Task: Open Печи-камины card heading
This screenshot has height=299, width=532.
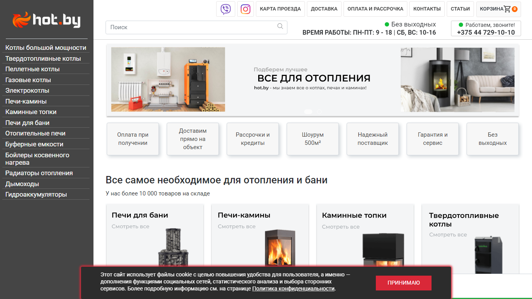Action: click(244, 215)
